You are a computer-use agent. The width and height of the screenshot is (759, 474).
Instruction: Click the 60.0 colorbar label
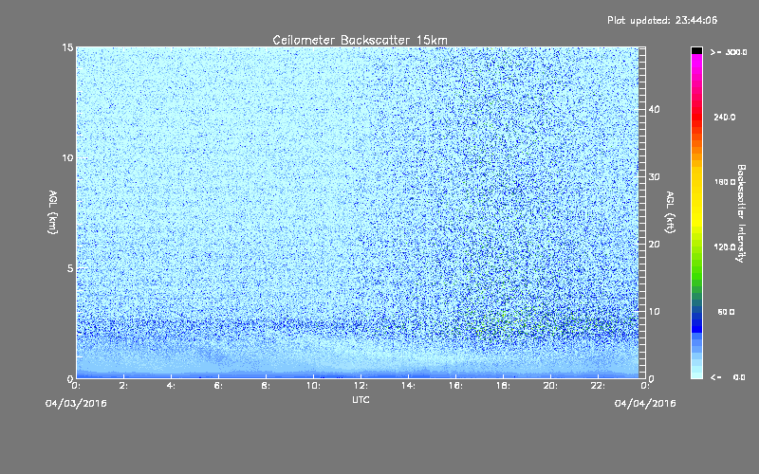coord(726,312)
